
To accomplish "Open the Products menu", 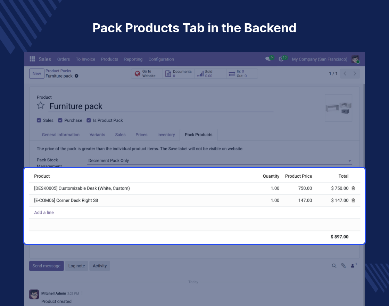I will [x=109, y=59].
